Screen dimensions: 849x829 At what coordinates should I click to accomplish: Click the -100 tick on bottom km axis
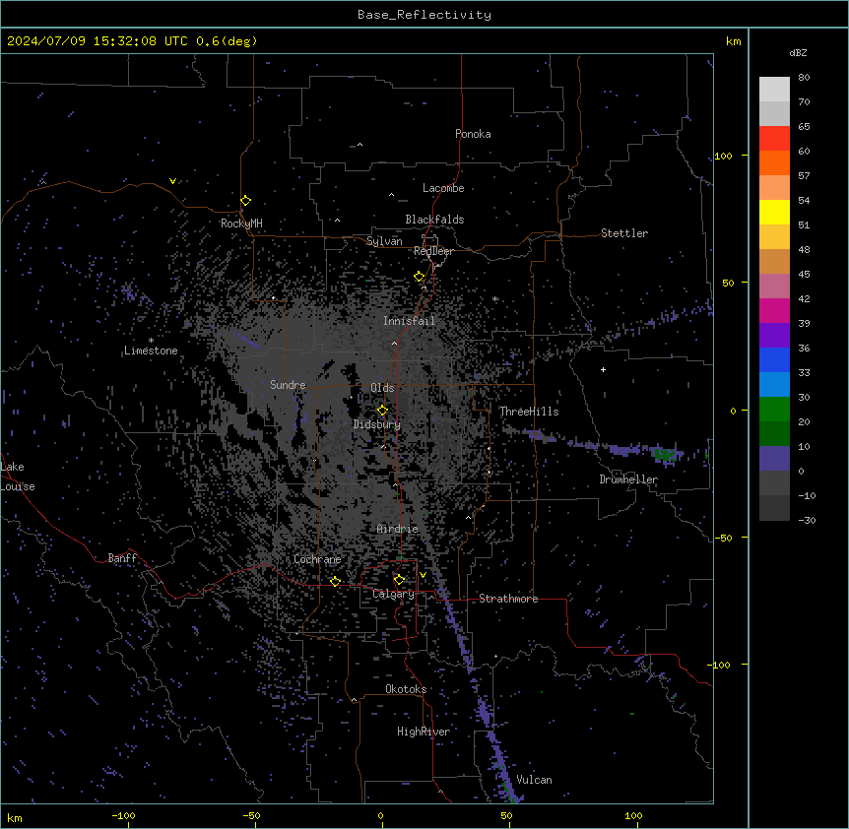pyautogui.click(x=123, y=815)
